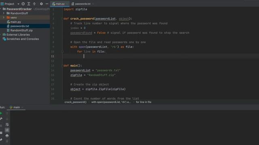Click the restore layout icon in Run panel
Image resolution: width=259 pixels, height=145 pixels.
tap(1, 133)
